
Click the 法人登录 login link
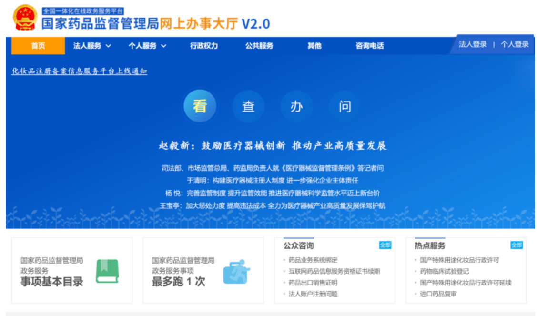473,44
